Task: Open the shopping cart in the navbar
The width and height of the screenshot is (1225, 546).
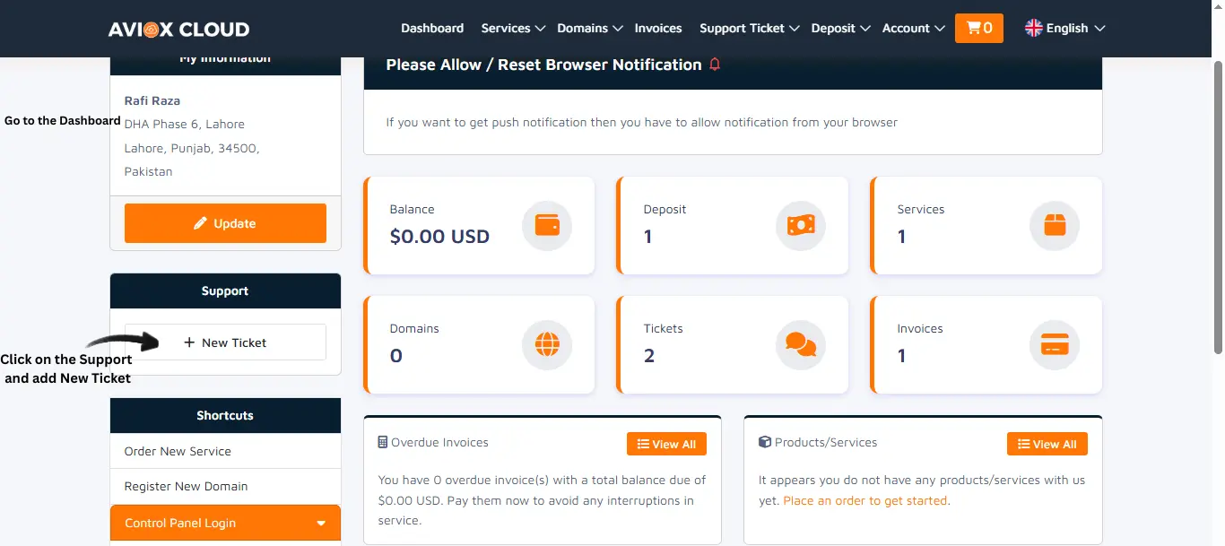Action: [x=979, y=28]
